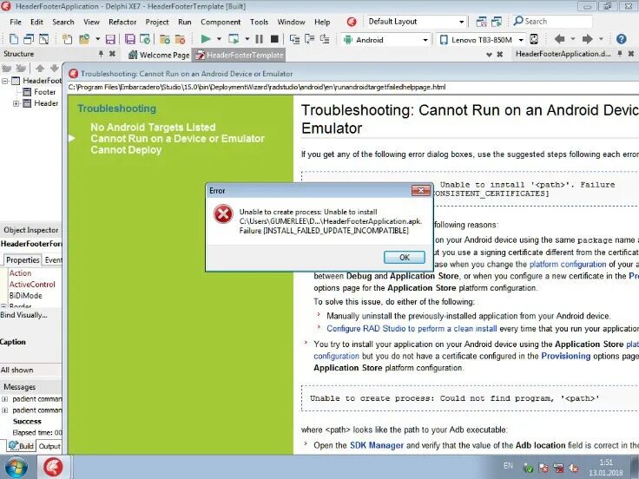Screen dimensions: 639x479
Task: Open the Run button dropdown arrow
Action: pos(219,39)
